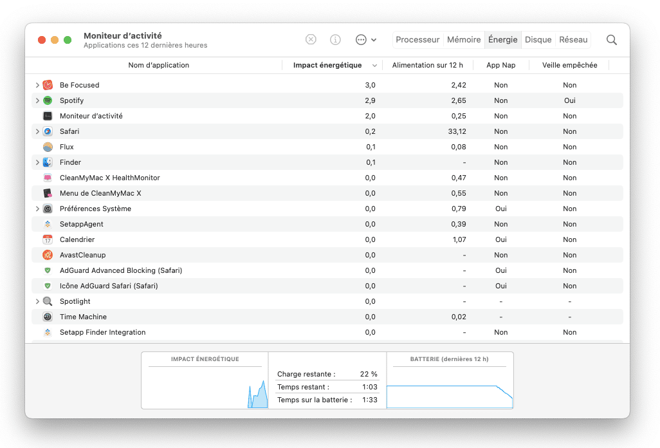Image resolution: width=660 pixels, height=448 pixels.
Task: Click the Icône AdGuard Safari shield icon
Action: (48, 286)
